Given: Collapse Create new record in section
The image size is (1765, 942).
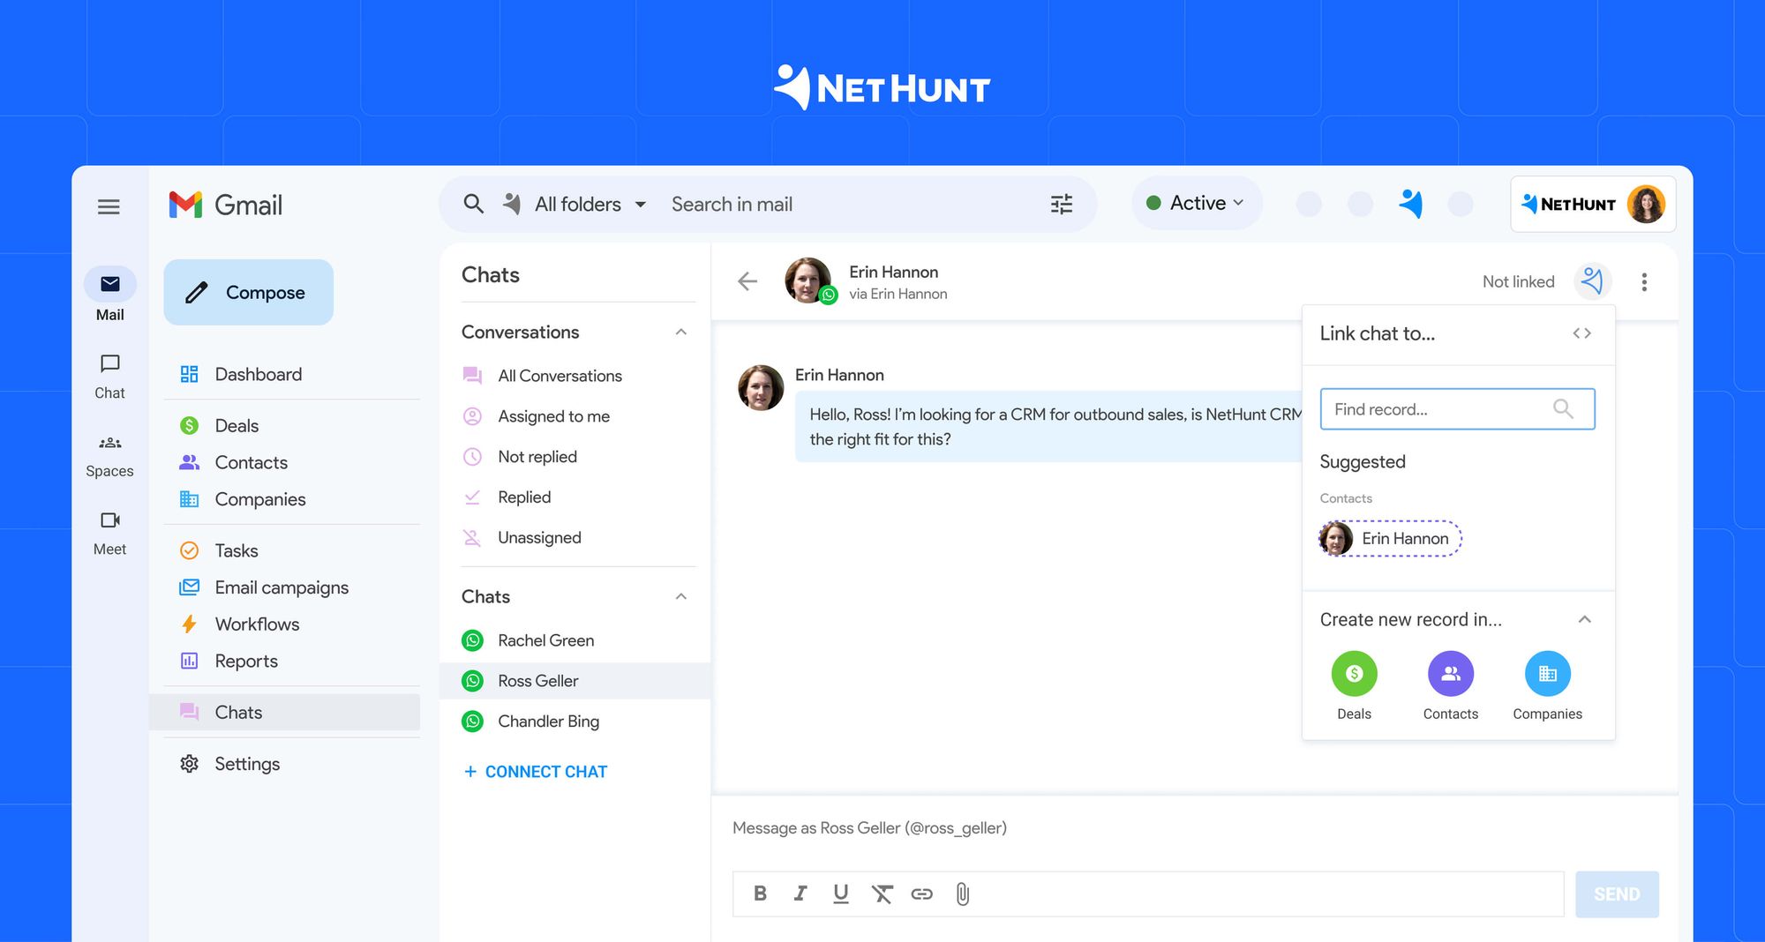Looking at the screenshot, I should (x=1585, y=619).
